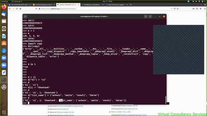Click the terminal title 'peace@peace-HP-Laptop'
207x116 pixels.
click(94, 16)
